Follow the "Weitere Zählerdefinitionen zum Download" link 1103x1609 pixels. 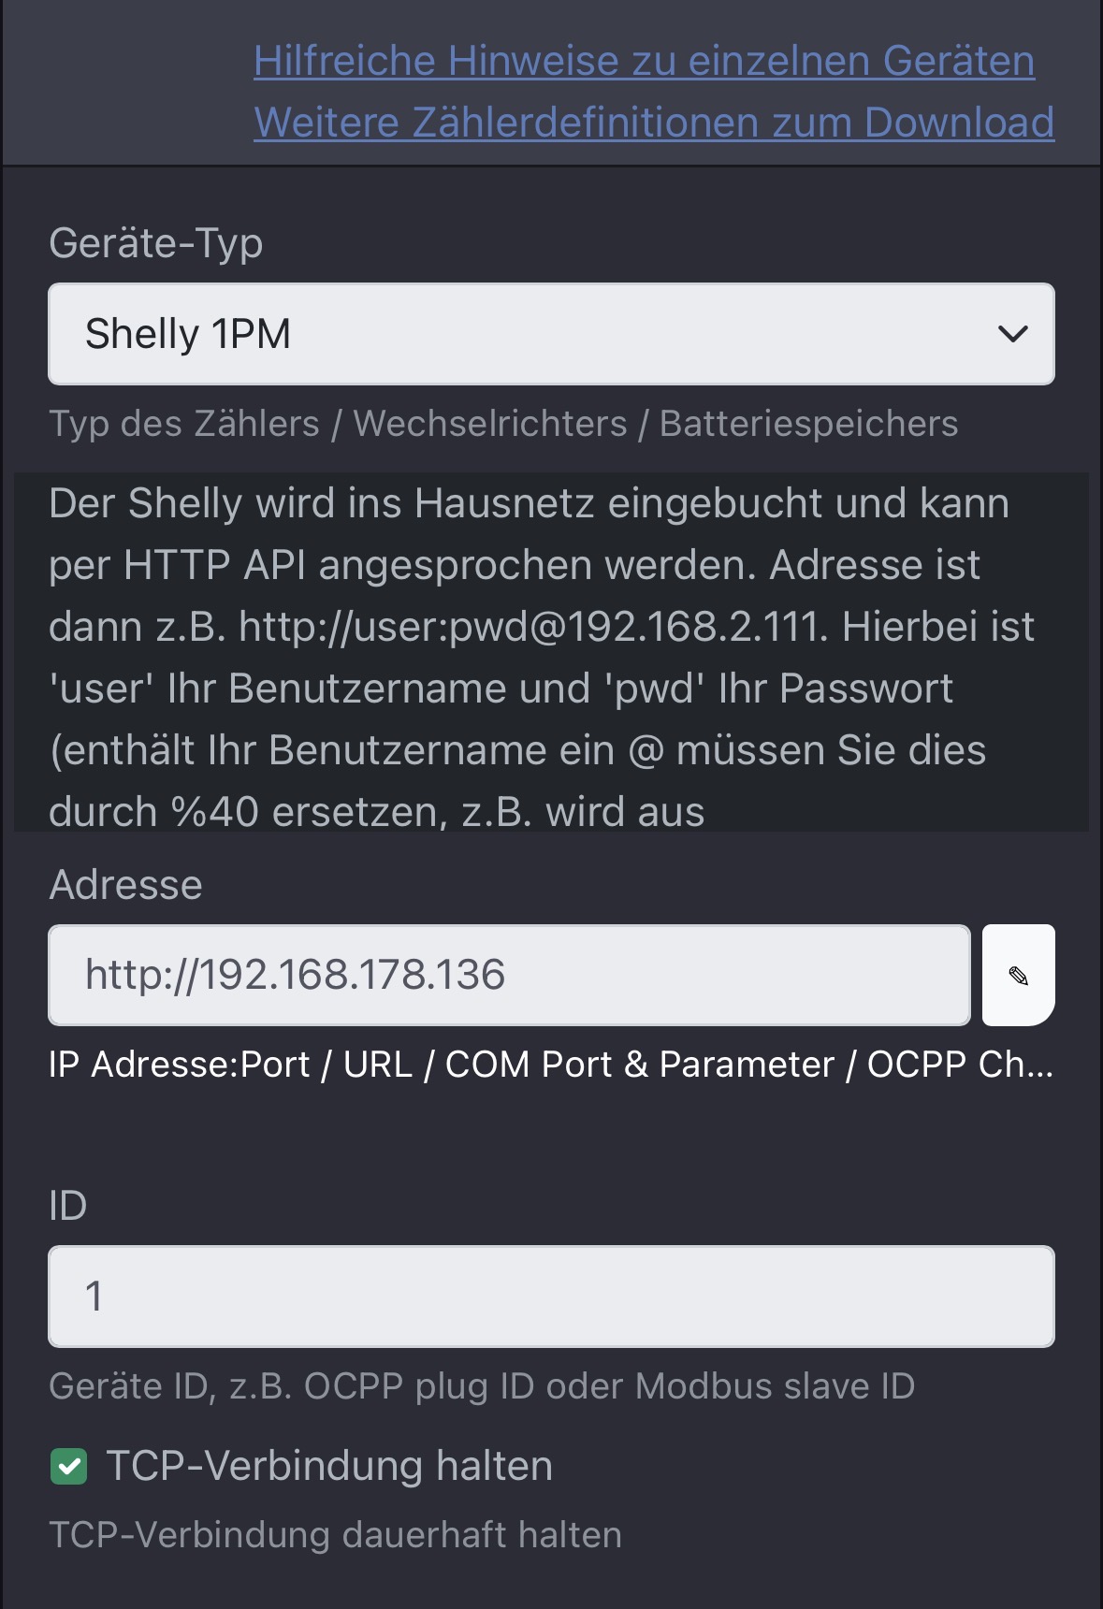click(654, 123)
